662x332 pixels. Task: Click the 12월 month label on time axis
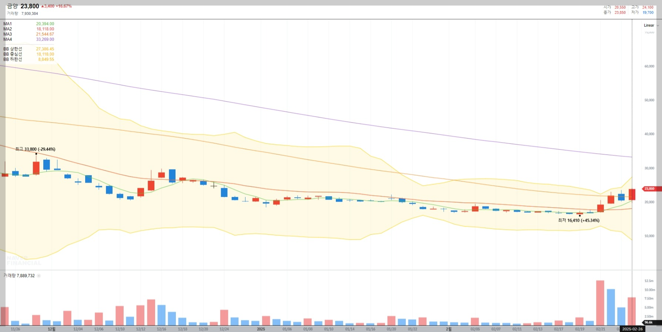(x=51, y=329)
